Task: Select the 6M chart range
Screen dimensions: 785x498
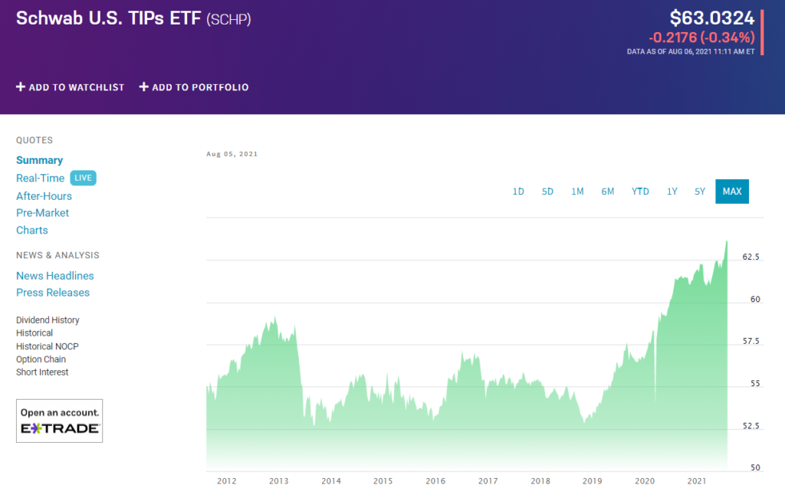Action: coord(608,192)
